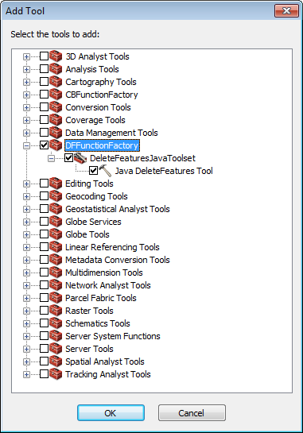The image size is (303, 433).
Task: Click the 3D Analyst Tools toolbox icon
Action: 56,56
